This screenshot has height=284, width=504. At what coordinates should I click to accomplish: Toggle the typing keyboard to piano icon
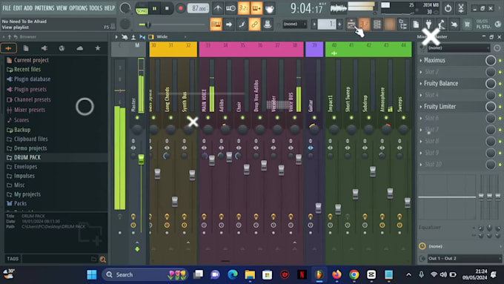[x=216, y=24]
